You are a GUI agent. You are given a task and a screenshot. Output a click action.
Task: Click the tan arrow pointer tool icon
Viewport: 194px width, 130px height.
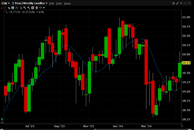pos(9,8)
